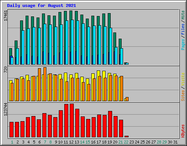This screenshot has height=146, width=187.
Task: Select day label 9 on the axis
Action: [56, 142]
